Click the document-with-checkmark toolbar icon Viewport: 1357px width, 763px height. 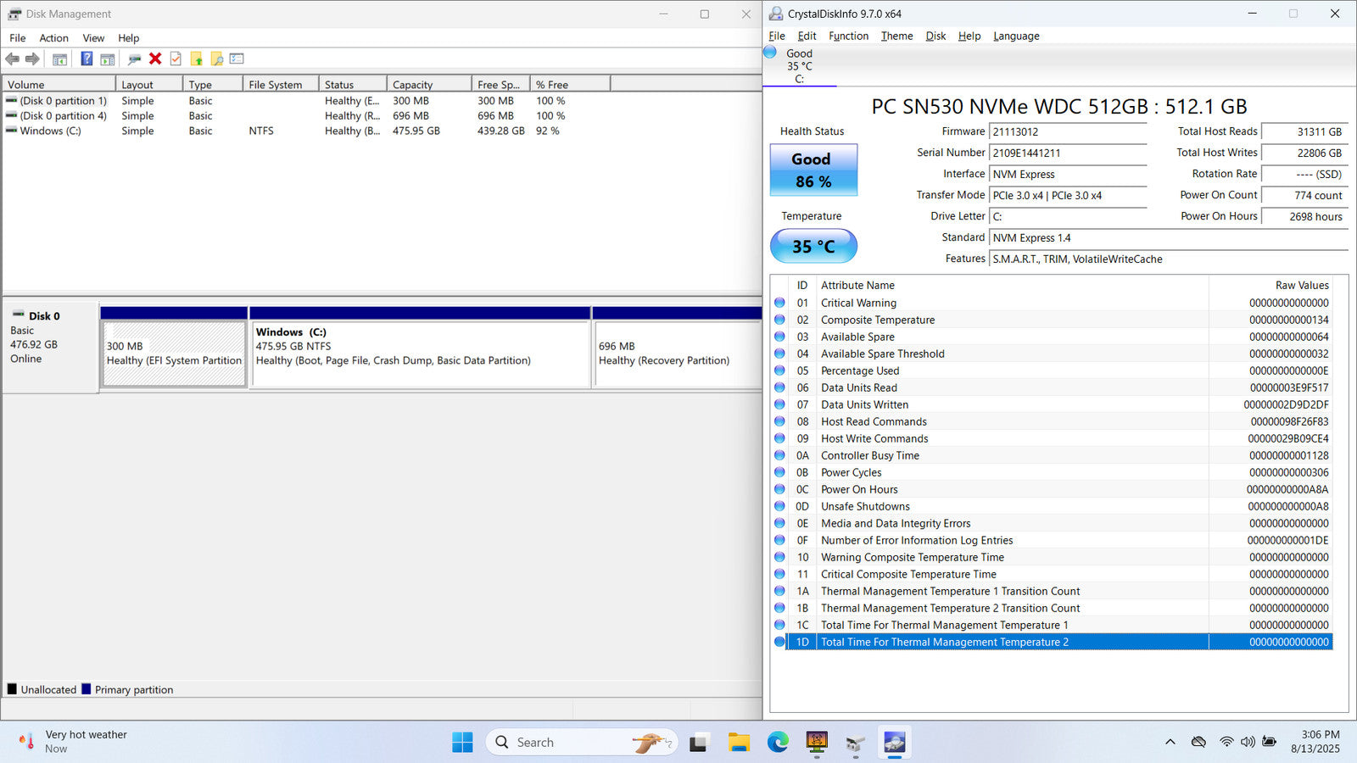coord(176,59)
